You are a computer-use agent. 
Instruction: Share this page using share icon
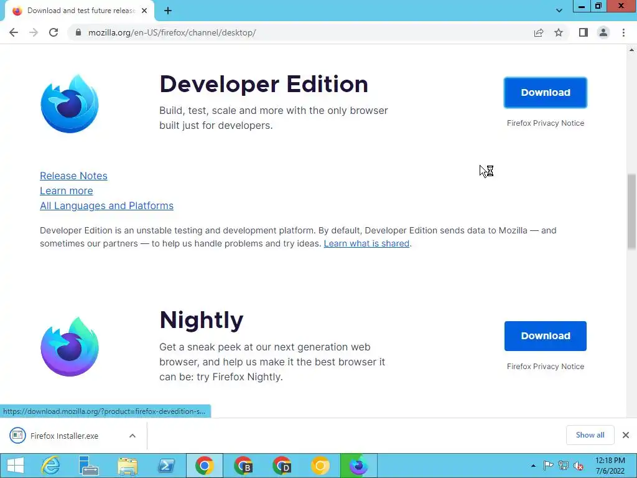(539, 32)
